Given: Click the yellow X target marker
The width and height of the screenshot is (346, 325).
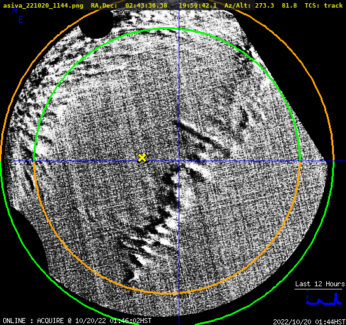Looking at the screenshot, I should point(142,158).
